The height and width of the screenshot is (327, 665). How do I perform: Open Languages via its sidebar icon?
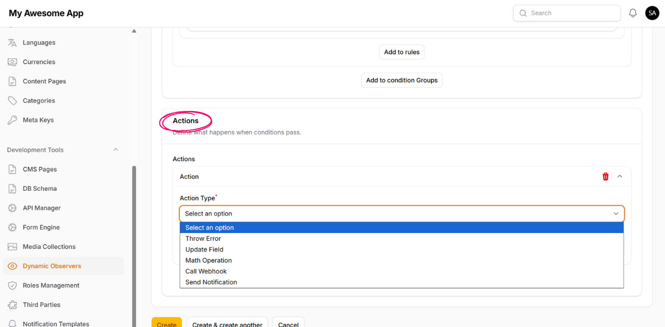(12, 43)
